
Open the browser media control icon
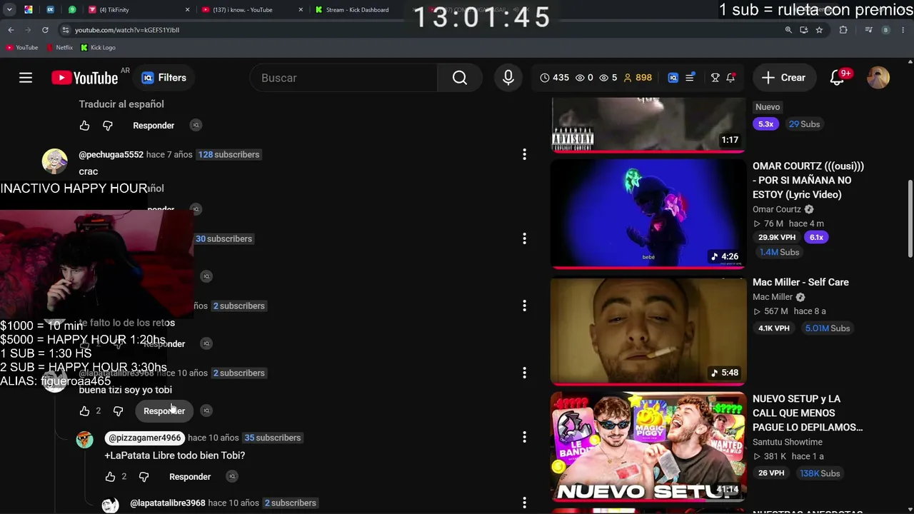[x=868, y=30]
